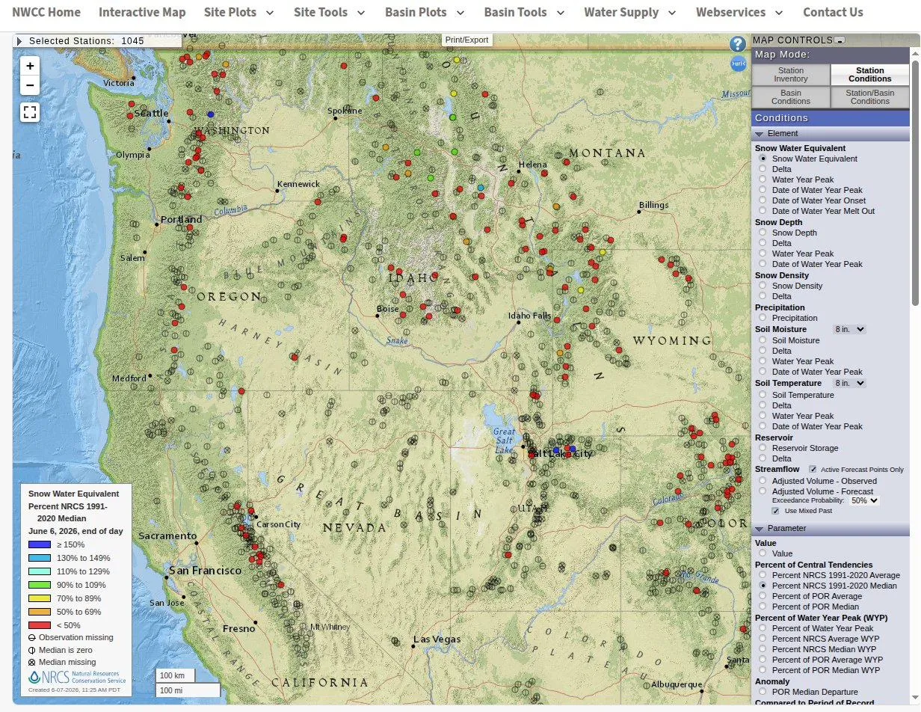The height and width of the screenshot is (712, 921).
Task: Go to NWCC Home
Action: point(46,13)
